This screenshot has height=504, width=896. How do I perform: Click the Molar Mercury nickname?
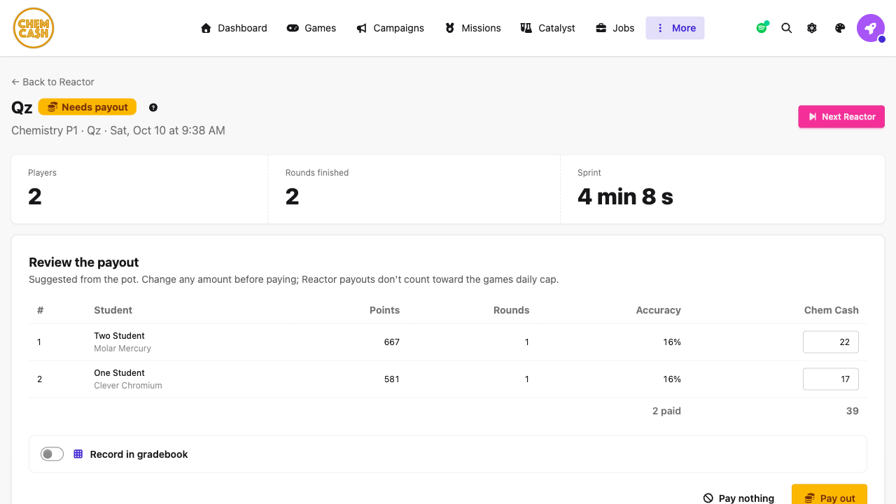click(x=122, y=349)
